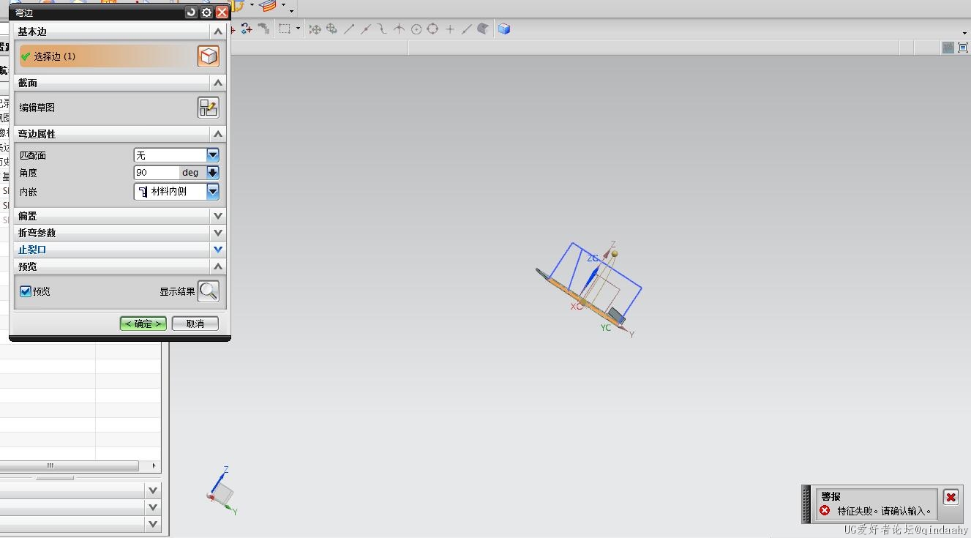Click the view triad in lower-left viewport
Viewport: 971px width, 538px height.
222,490
